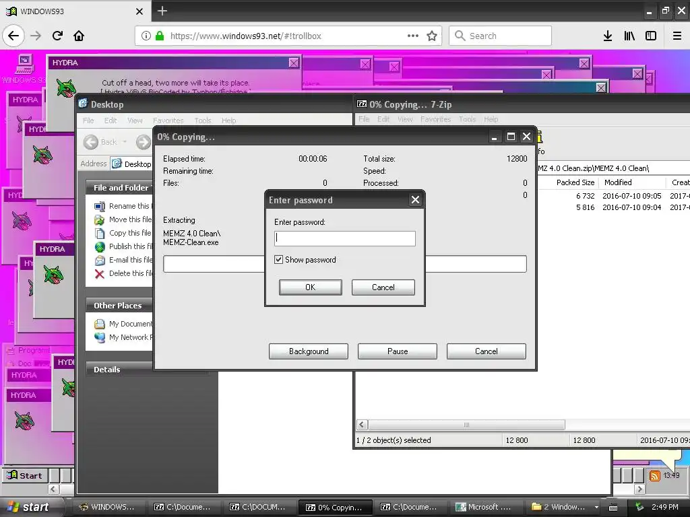Click the 7-Zip horizontal scrollbar thumb
The height and width of the screenshot is (517, 690).
coord(466,425)
